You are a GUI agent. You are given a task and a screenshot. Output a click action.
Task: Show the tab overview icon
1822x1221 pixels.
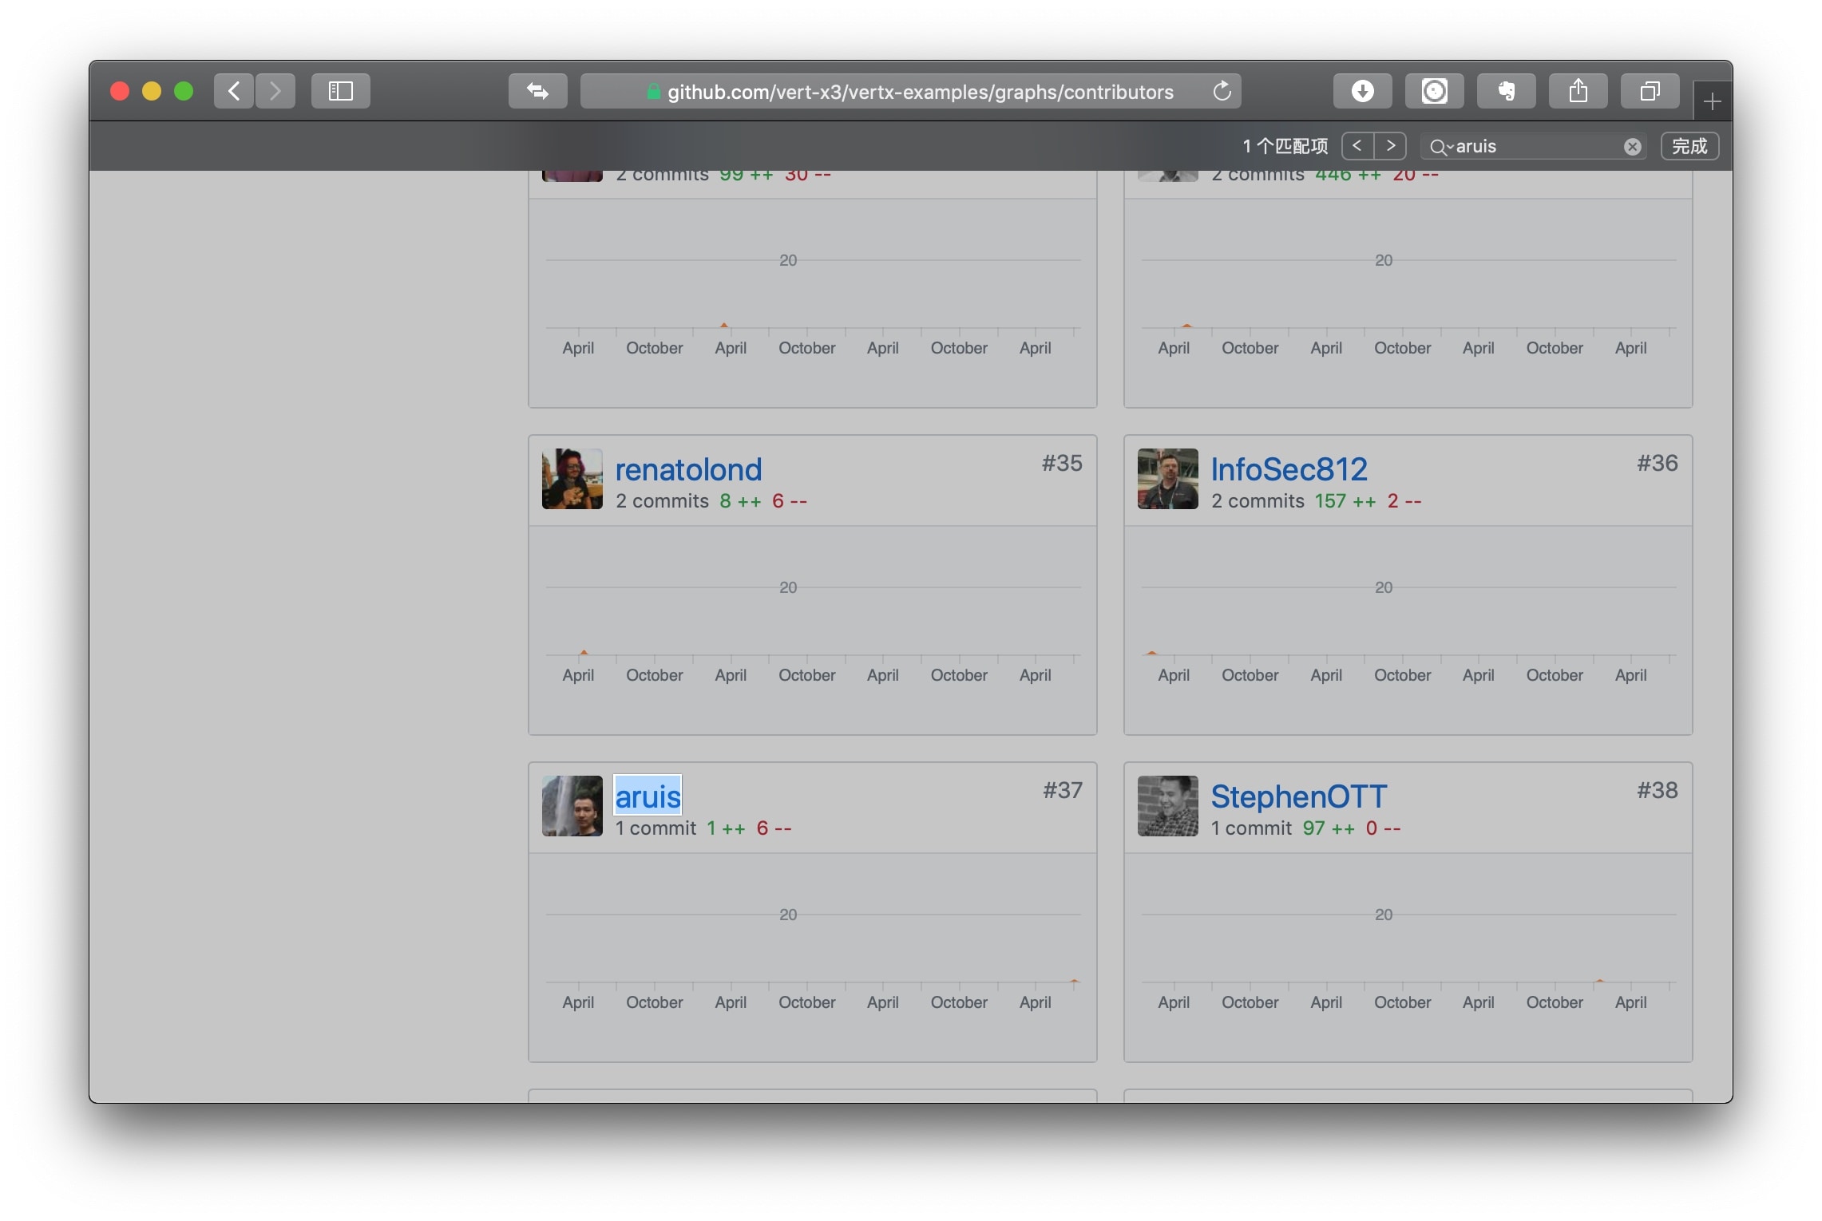click(1650, 92)
